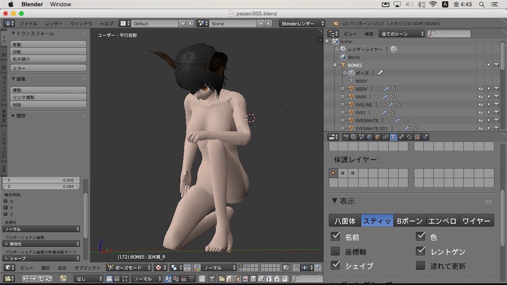Toggle the 名前 checkbox
The width and height of the screenshot is (507, 285).
coord(336,236)
